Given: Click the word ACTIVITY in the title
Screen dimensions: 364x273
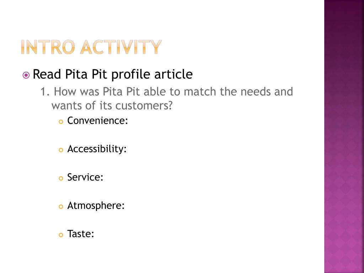Looking at the screenshot, I should 121,47.
